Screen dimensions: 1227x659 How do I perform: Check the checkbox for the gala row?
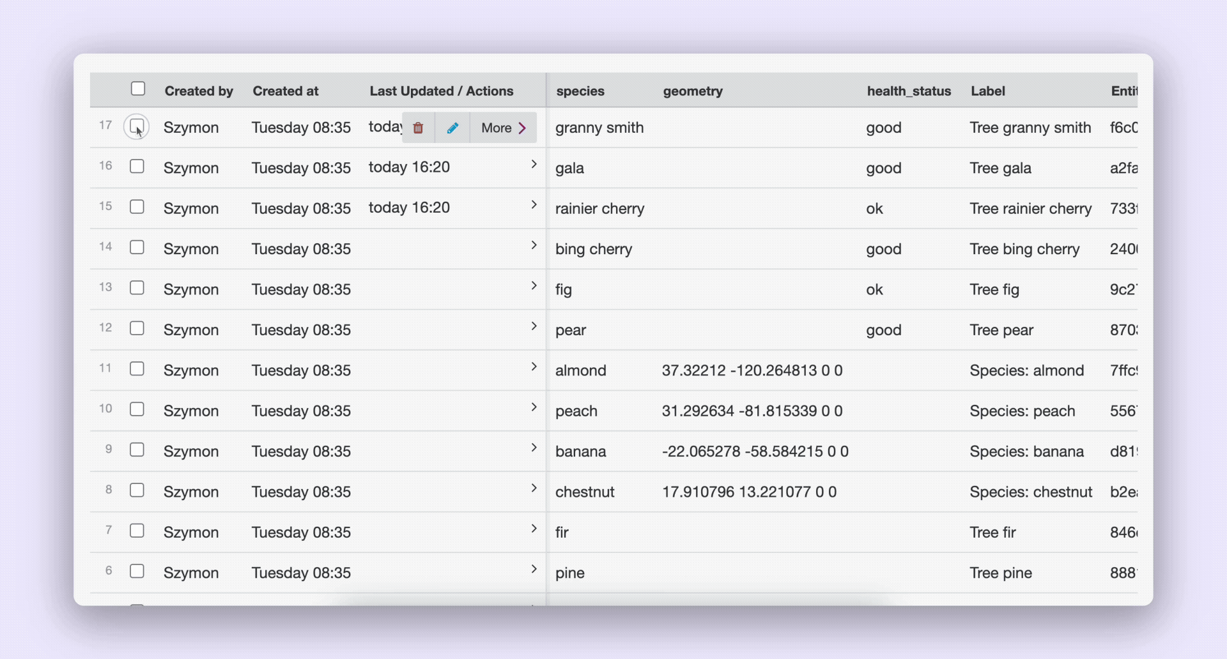pos(137,166)
